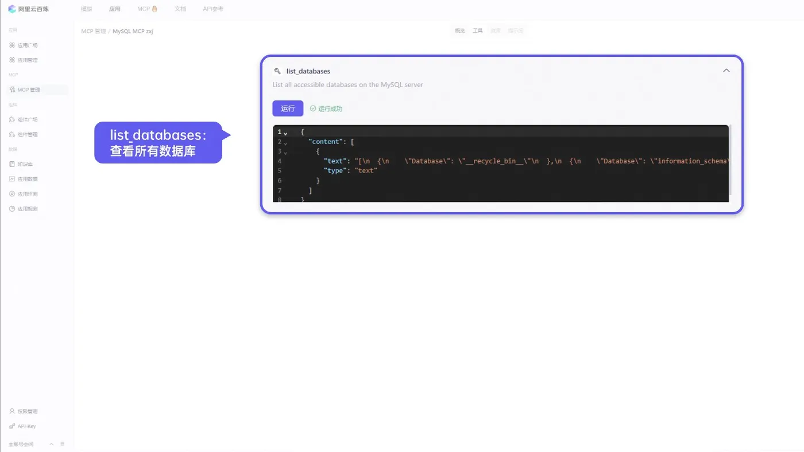The image size is (804, 452).
Task: Open the API参考 top menu
Action: pyautogui.click(x=213, y=9)
